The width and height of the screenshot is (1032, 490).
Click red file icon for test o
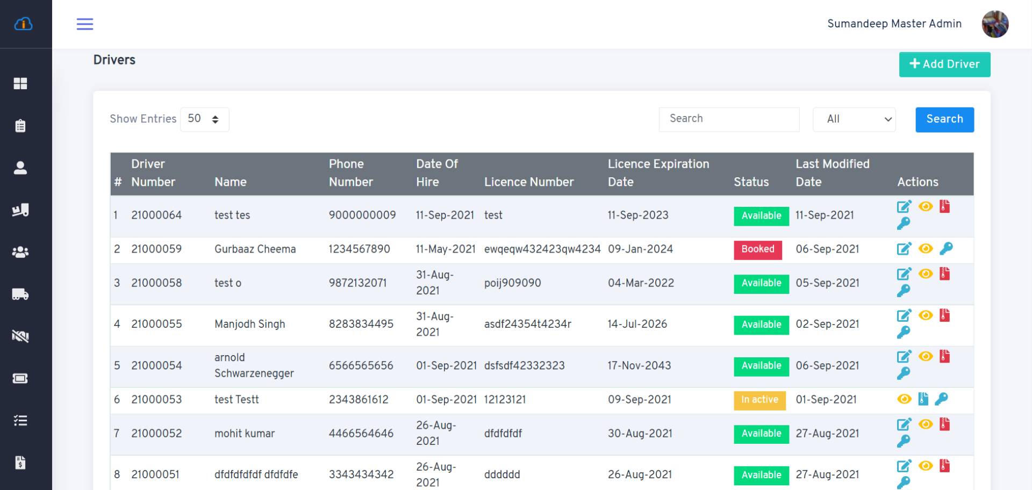(x=944, y=274)
